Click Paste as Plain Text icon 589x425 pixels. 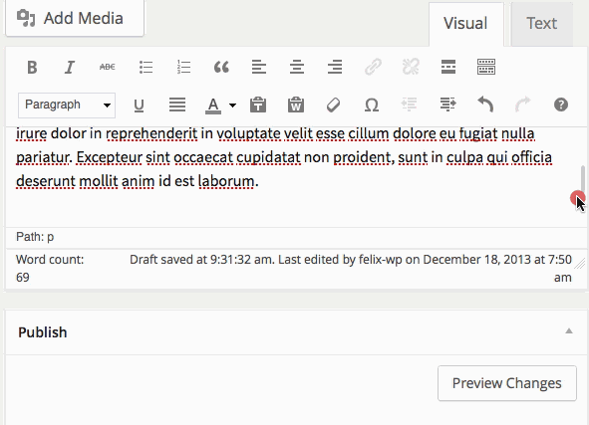[x=258, y=106]
